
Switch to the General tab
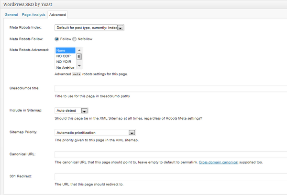(11, 15)
